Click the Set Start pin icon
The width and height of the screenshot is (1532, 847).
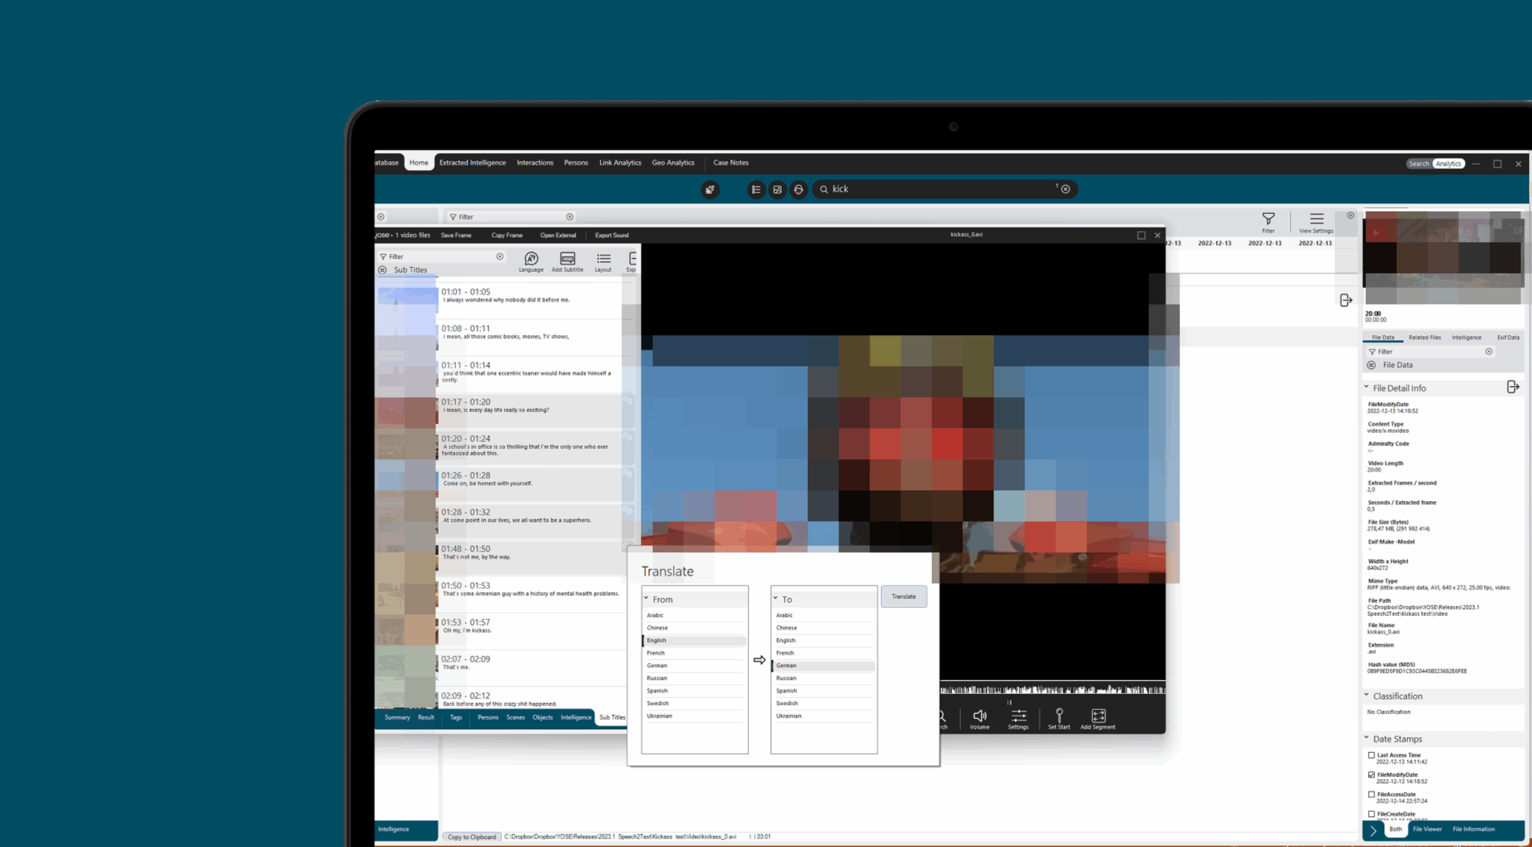click(1059, 715)
